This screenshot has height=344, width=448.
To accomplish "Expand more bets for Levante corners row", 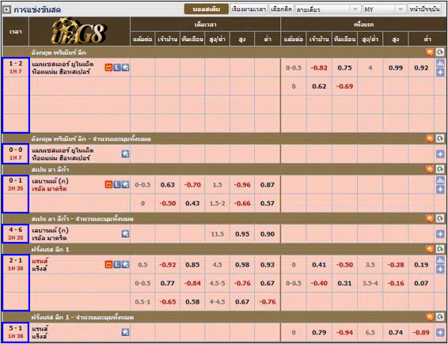I will (x=440, y=234).
